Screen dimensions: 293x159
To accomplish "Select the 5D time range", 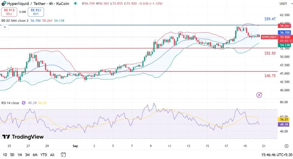I will tap(12, 155).
